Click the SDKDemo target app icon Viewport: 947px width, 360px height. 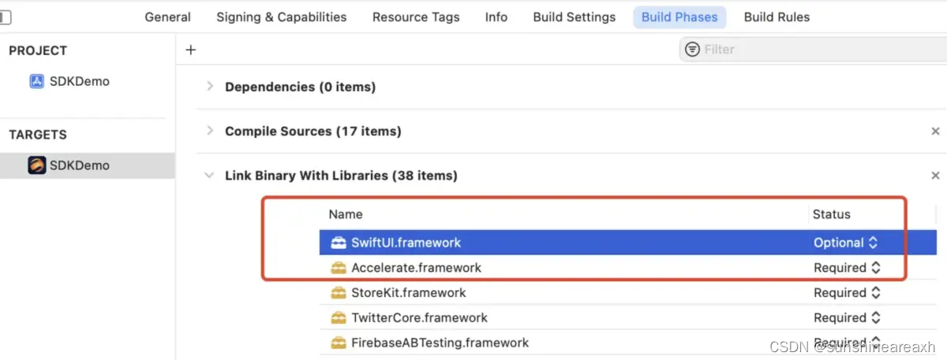[36, 165]
